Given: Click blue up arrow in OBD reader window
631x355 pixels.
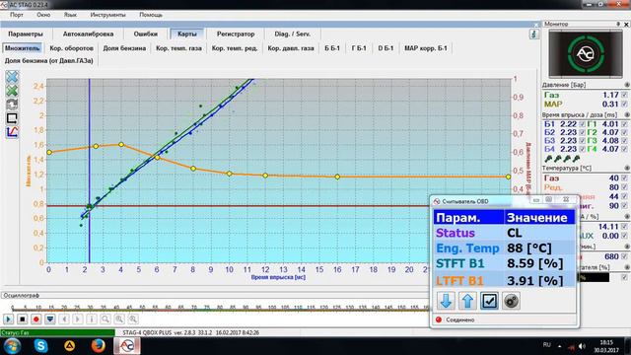Looking at the screenshot, I should (x=467, y=301).
